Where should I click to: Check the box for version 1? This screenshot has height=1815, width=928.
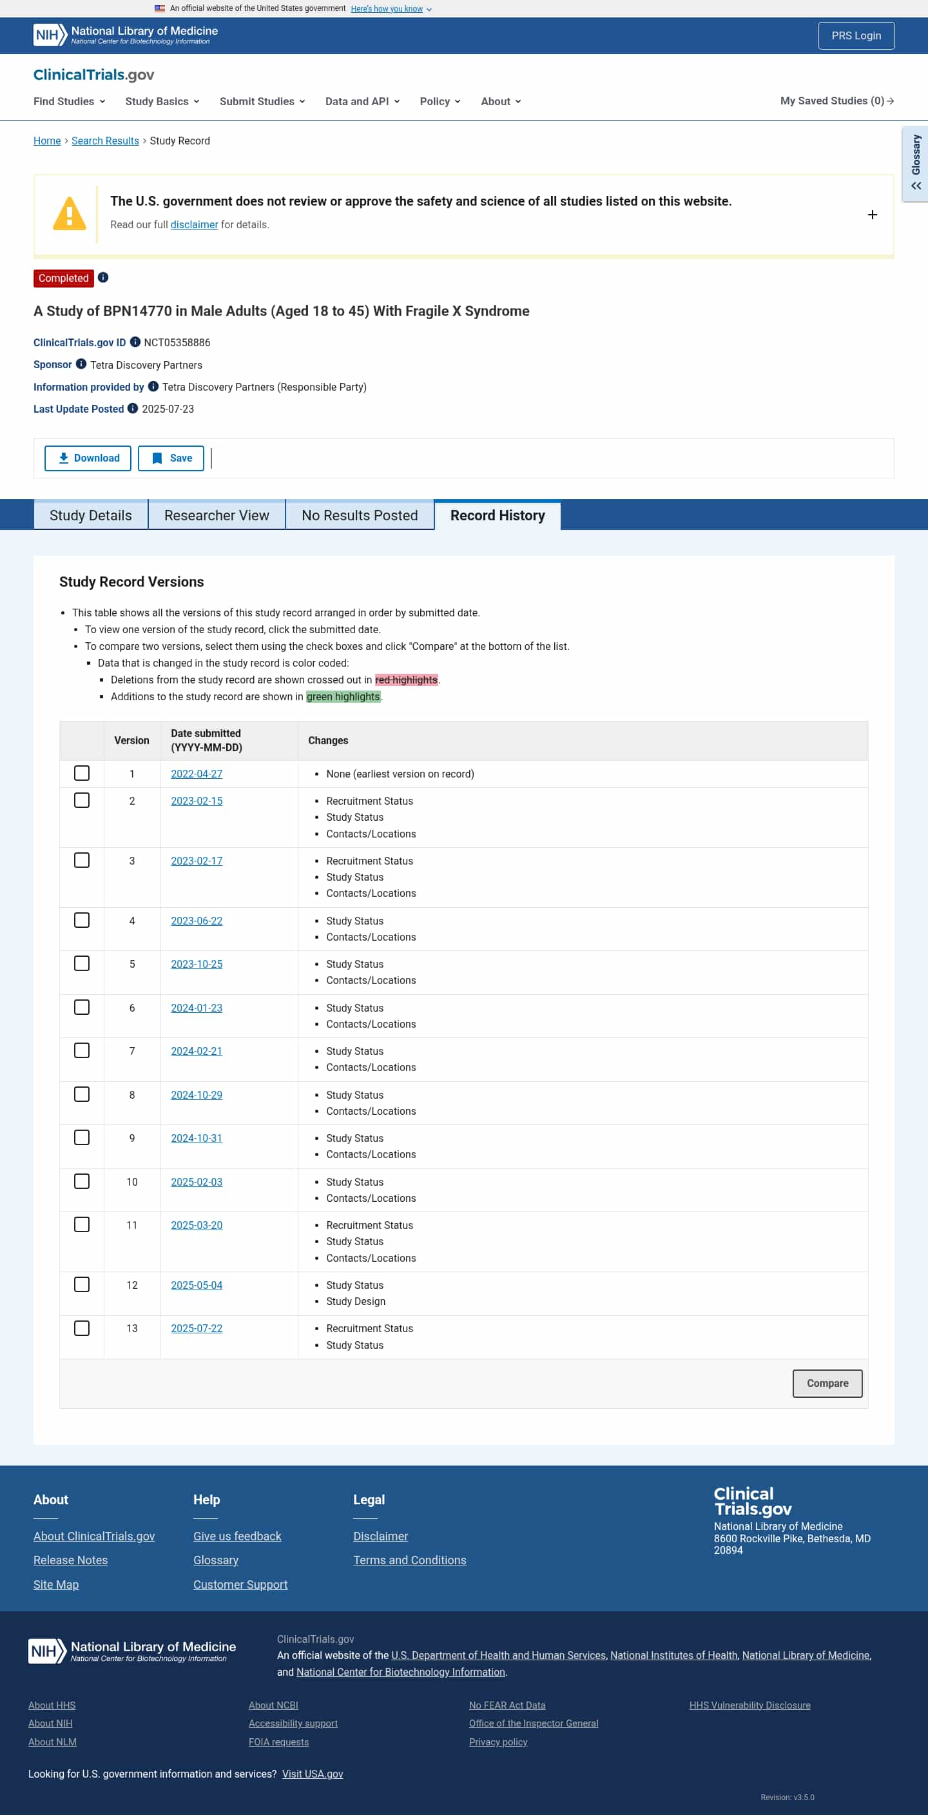pos(82,773)
